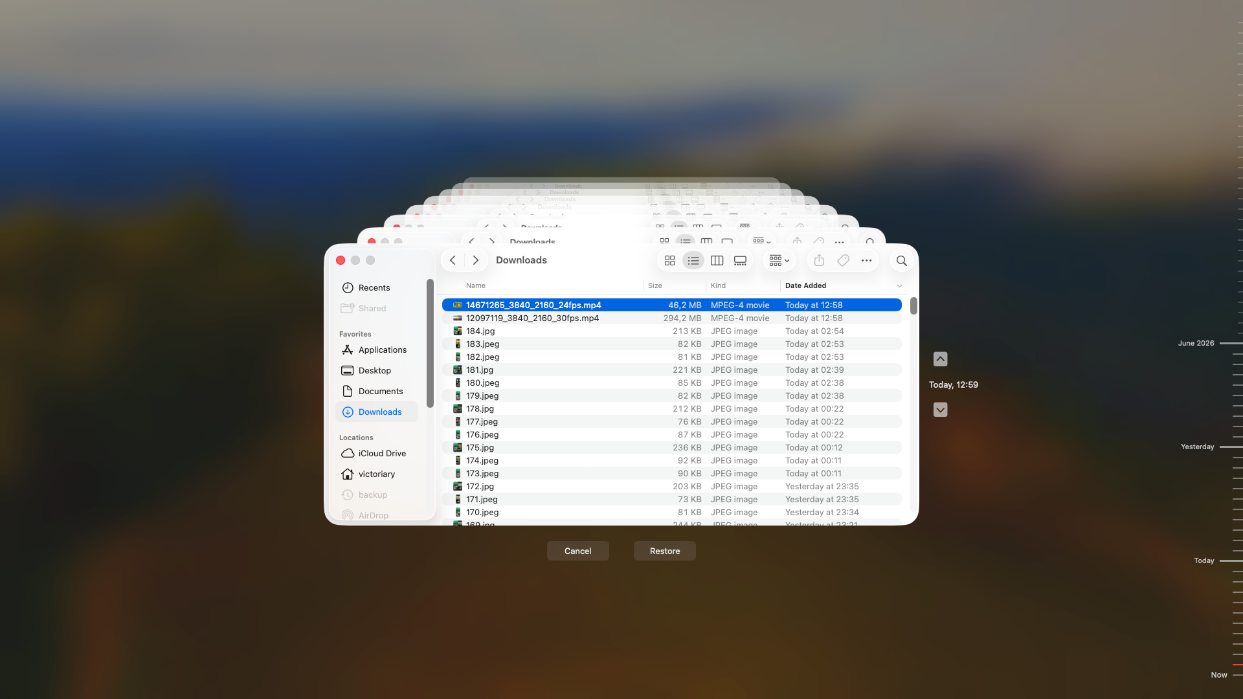Switch Finder to column view
Screen dimensions: 1243x699
coord(717,260)
